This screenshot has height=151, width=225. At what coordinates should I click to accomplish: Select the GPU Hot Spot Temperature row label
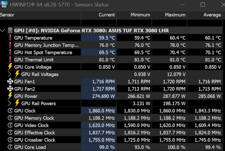(x=43, y=52)
